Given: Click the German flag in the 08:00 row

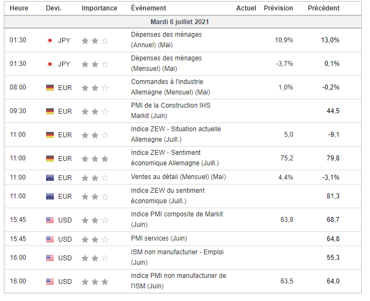Looking at the screenshot, I should pos(50,88).
